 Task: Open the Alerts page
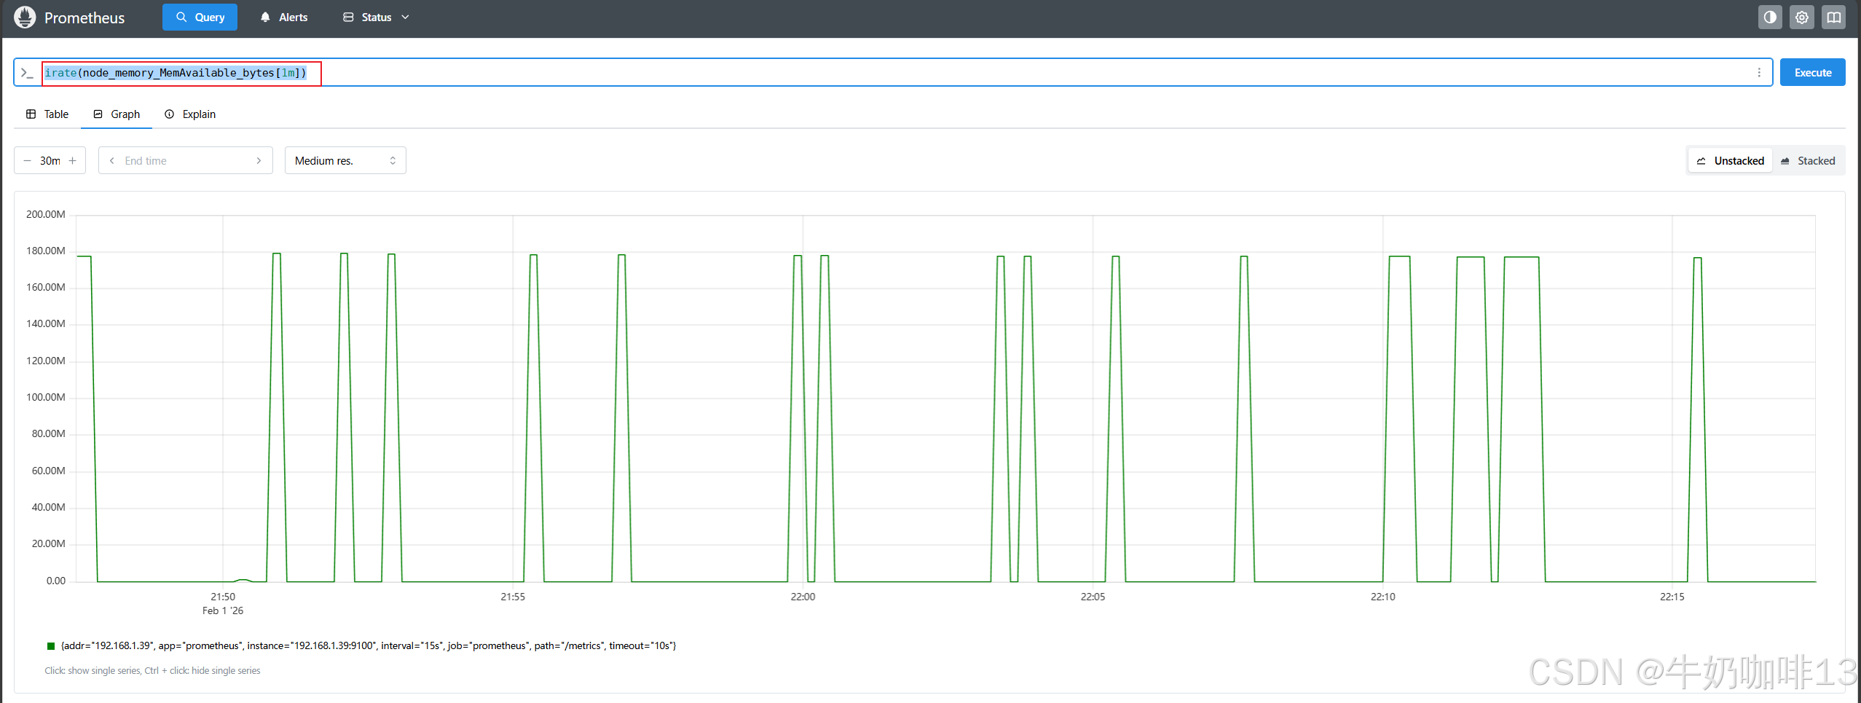(284, 17)
